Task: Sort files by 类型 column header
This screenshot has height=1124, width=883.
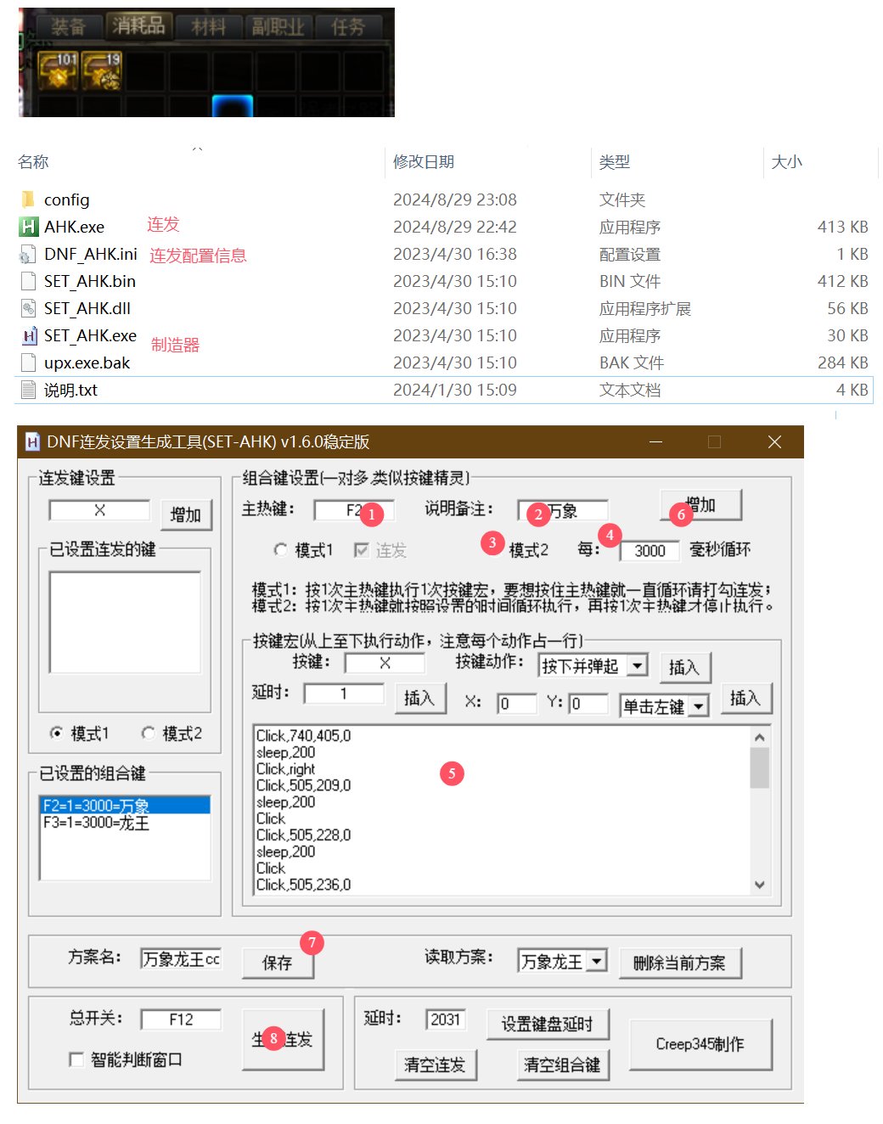Action: (x=614, y=162)
